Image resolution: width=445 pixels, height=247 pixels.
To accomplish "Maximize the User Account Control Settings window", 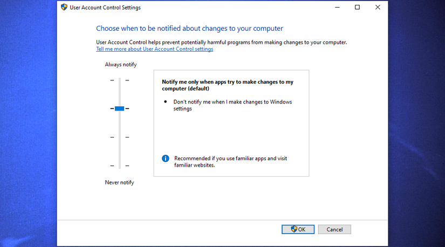I will coord(357,8).
